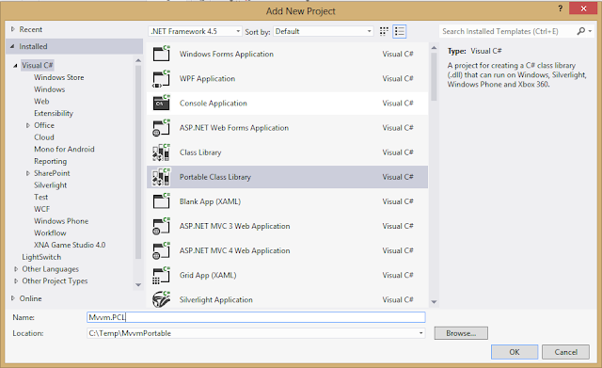Select the Workflow category
The height and width of the screenshot is (368, 602).
pos(50,232)
